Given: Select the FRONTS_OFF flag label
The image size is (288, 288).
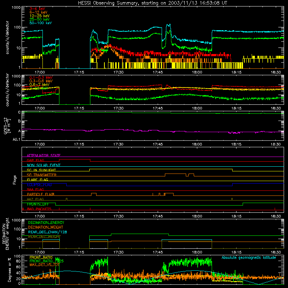Looking at the screenshot, I should (38, 204).
